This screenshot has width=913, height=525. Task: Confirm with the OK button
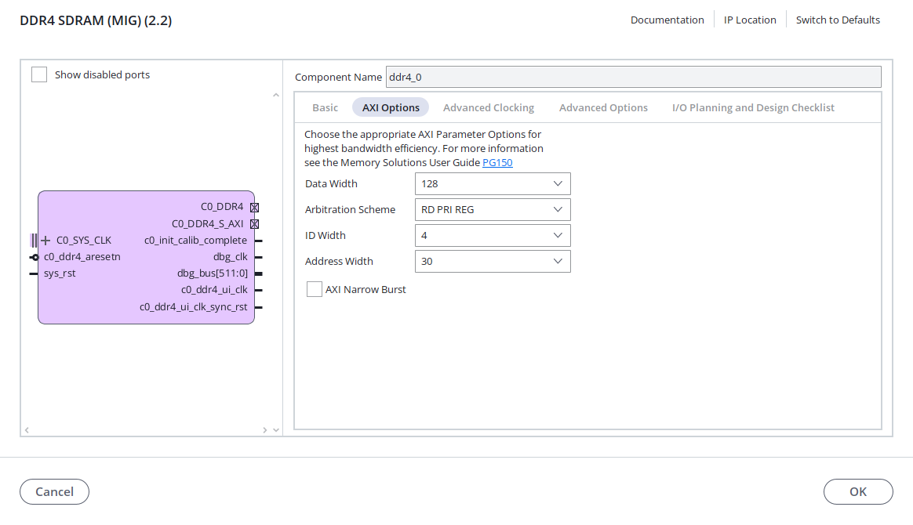858,492
